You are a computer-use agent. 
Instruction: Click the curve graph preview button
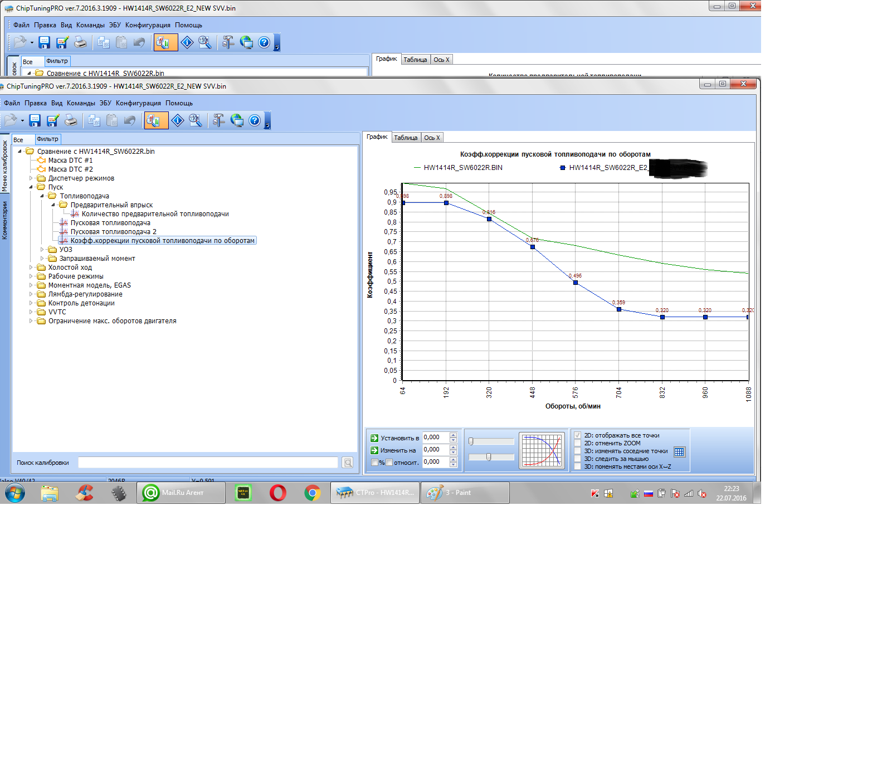[542, 450]
